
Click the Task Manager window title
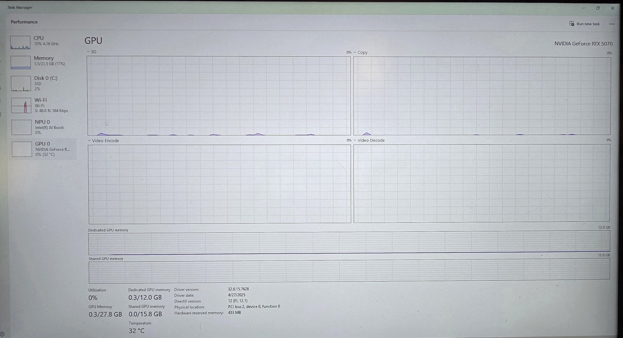(20, 7)
